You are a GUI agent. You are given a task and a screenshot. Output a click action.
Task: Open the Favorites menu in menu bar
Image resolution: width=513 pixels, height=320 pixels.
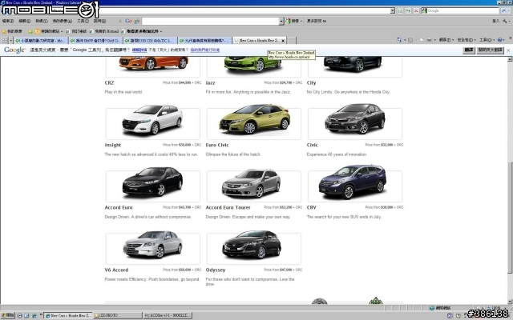63,21
